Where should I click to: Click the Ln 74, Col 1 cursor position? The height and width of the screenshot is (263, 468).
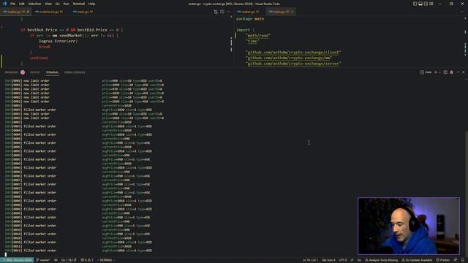(310, 260)
